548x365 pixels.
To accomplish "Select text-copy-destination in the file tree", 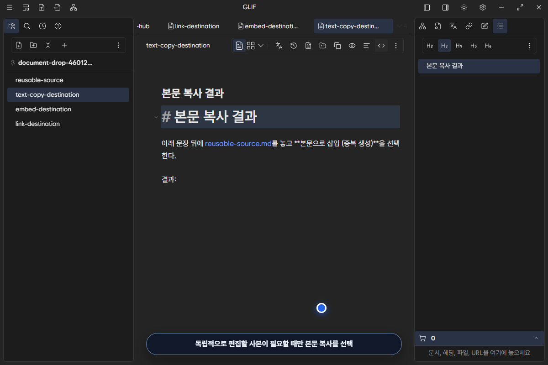I will [x=68, y=94].
